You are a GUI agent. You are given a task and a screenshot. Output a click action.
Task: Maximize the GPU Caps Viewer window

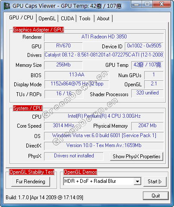pyautogui.click(x=147, y=4)
